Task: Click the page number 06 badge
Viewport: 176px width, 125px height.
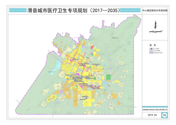Action: pyautogui.click(x=165, y=115)
